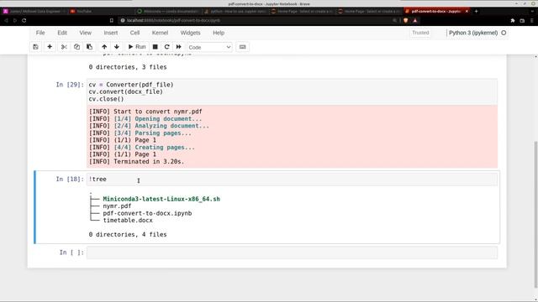This screenshot has height=302, width=538.
Task: Paste cells below icon in toolbar
Action: [x=90, y=47]
